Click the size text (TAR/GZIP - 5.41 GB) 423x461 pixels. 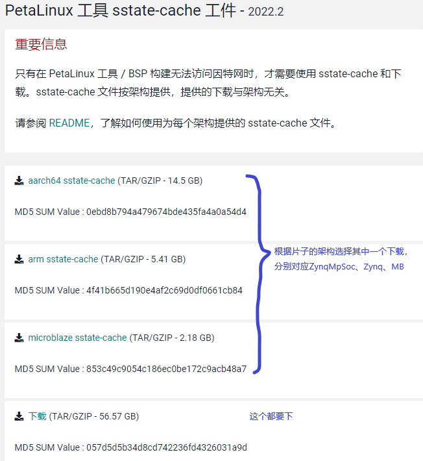(143, 259)
